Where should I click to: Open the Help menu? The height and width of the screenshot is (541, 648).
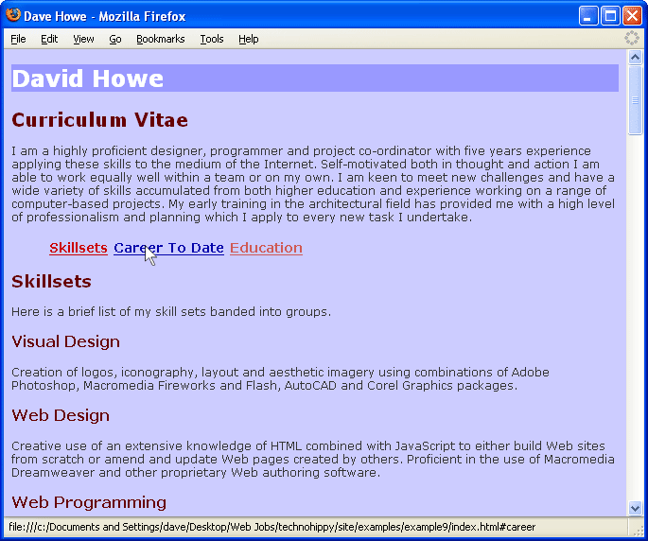pos(249,39)
